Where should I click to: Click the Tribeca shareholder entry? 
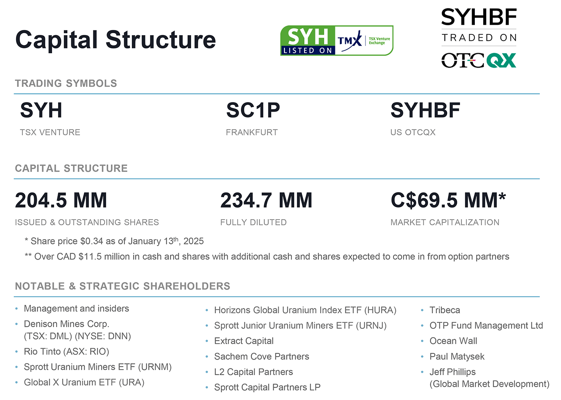(445, 310)
